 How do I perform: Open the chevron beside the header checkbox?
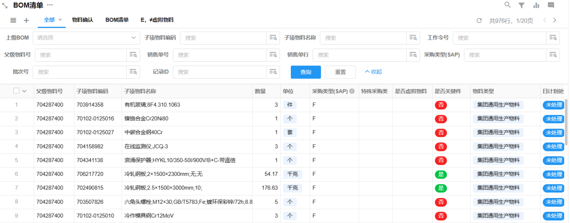[x=24, y=91]
